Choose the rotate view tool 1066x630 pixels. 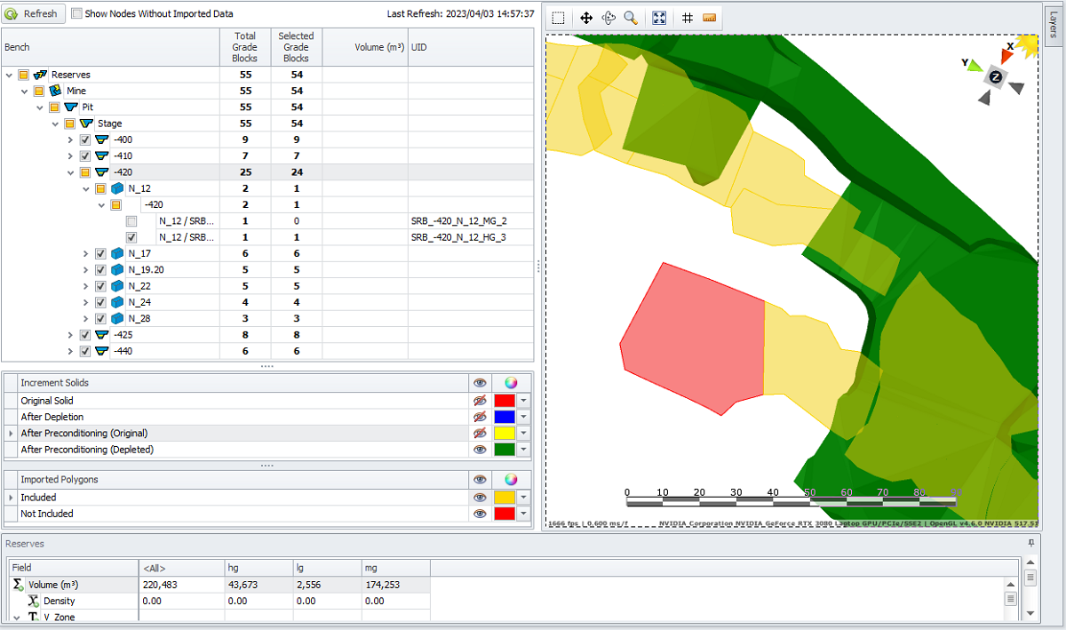pyautogui.click(x=609, y=18)
